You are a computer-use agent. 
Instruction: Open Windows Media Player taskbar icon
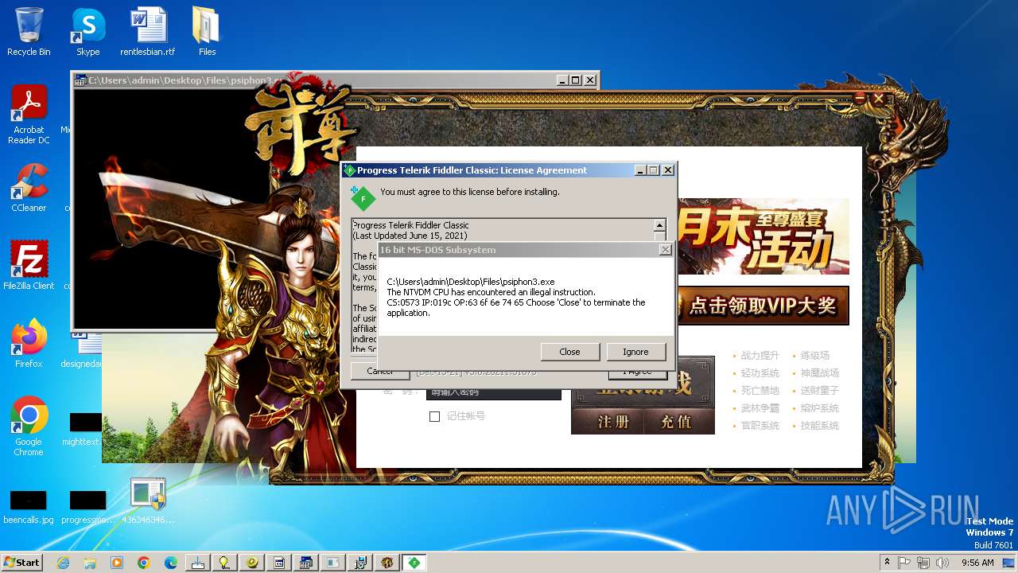click(x=117, y=563)
